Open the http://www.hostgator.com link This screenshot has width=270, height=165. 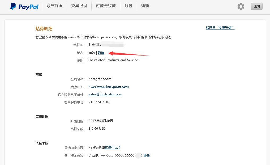[109, 87]
